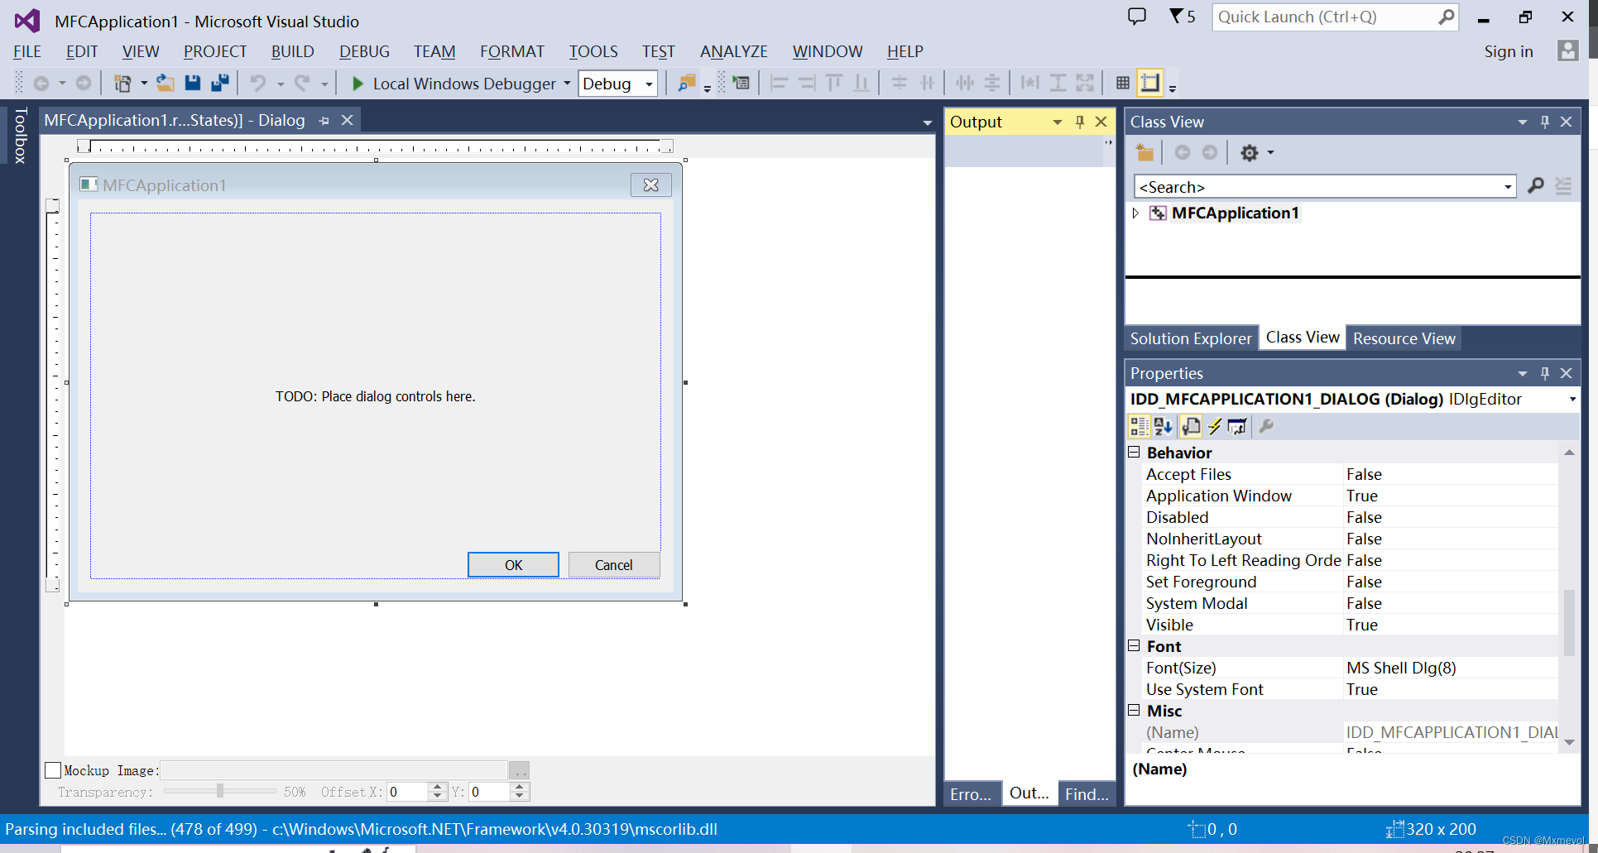Viewport: 1598px width, 853px height.
Task: Switch Properties to Categorized view icon
Action: (1140, 426)
